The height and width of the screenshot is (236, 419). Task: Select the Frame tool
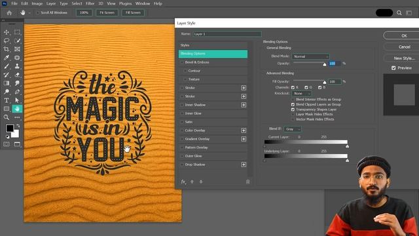[x=17, y=49]
